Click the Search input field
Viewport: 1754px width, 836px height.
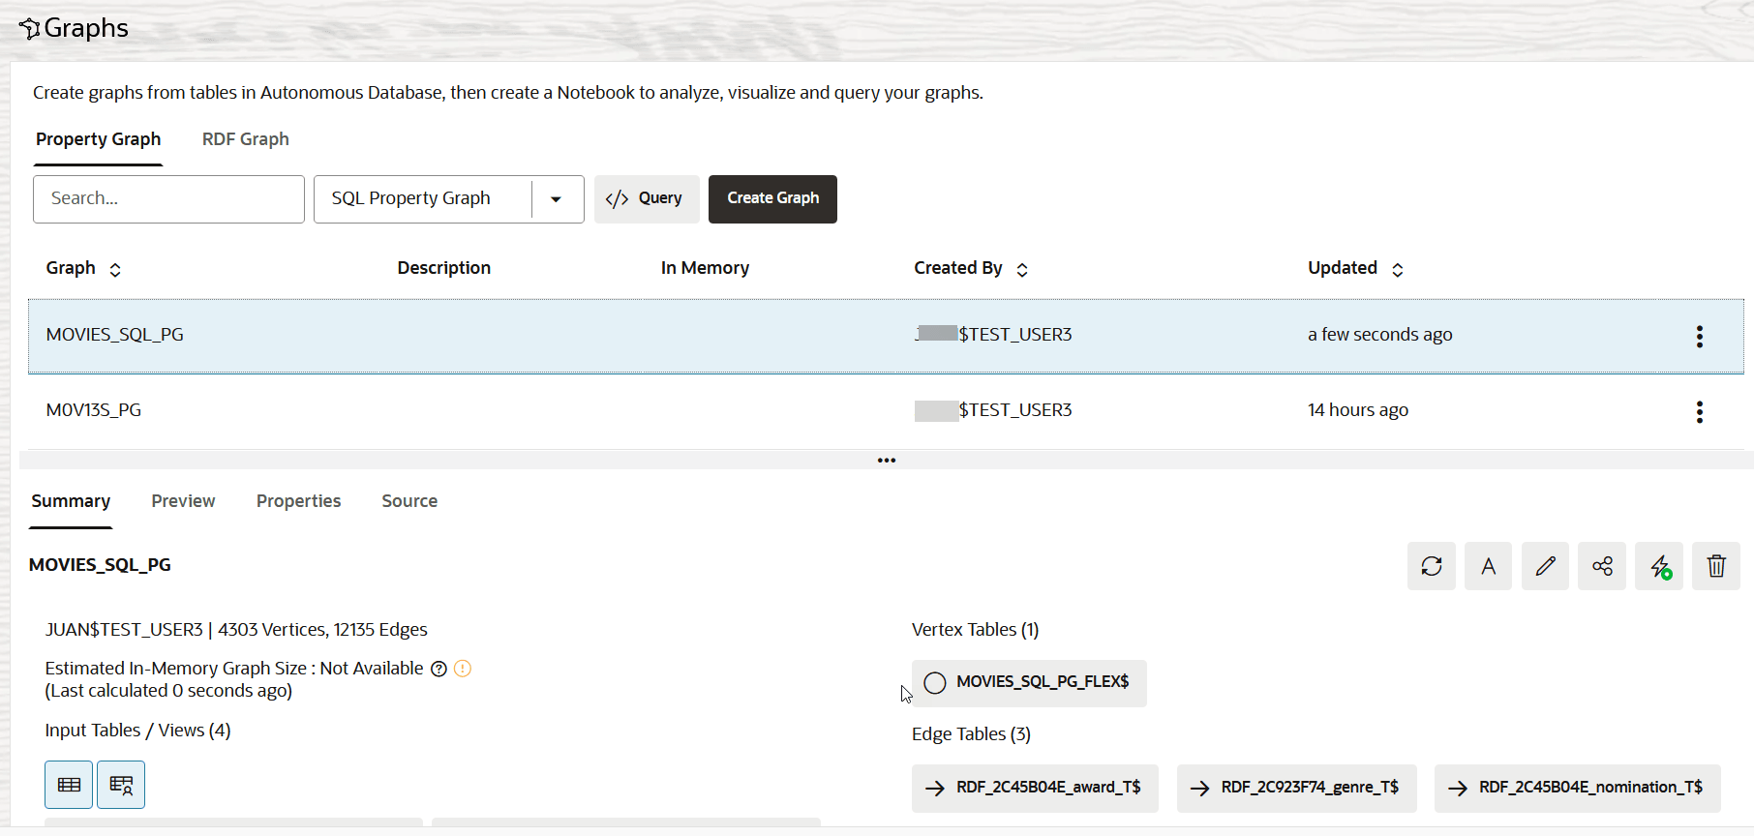point(168,199)
